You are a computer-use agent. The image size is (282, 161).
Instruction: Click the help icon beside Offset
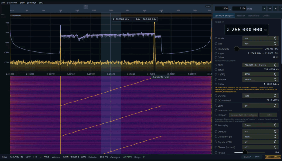tap(216, 57)
